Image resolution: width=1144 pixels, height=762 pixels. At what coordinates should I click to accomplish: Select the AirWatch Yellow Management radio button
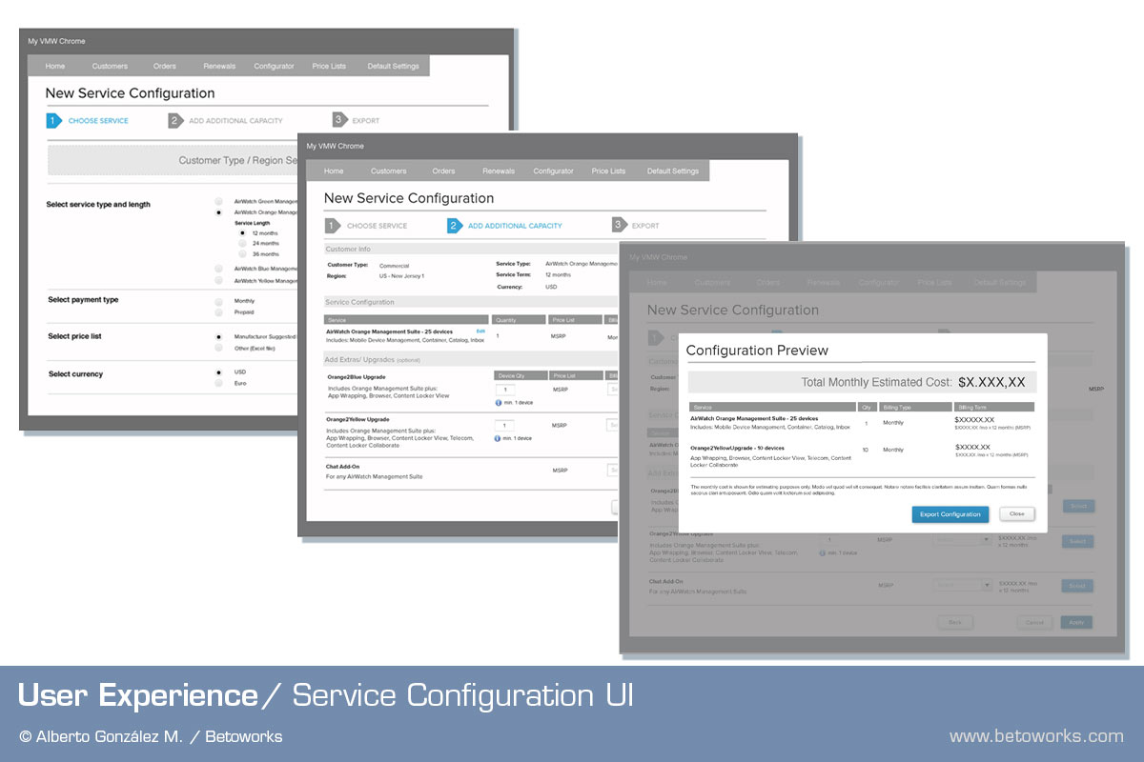[x=218, y=281]
